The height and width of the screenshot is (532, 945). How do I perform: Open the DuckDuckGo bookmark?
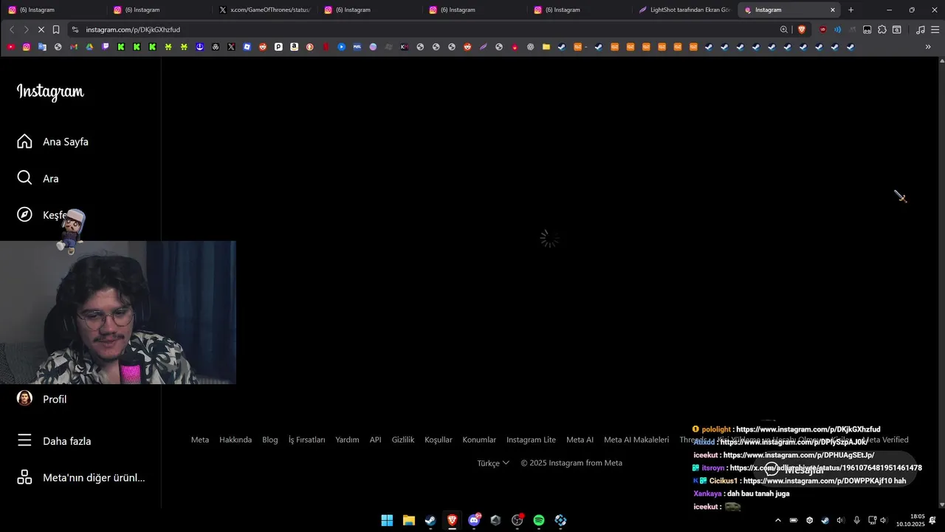pyautogui.click(x=309, y=47)
